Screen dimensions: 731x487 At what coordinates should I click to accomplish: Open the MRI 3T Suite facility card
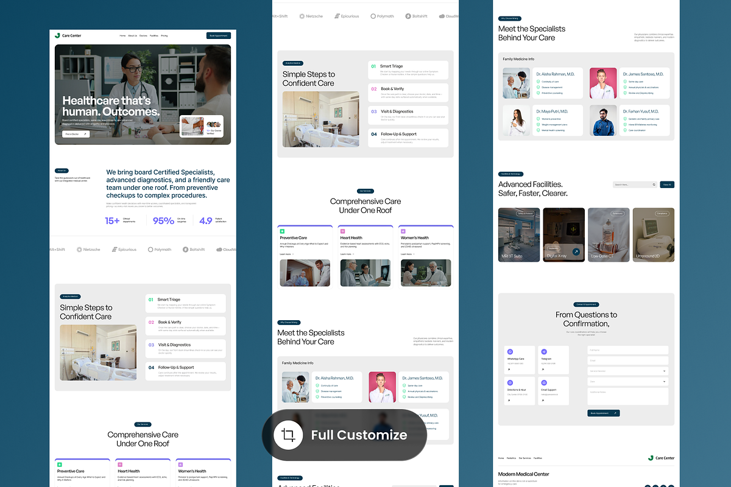[x=519, y=235]
